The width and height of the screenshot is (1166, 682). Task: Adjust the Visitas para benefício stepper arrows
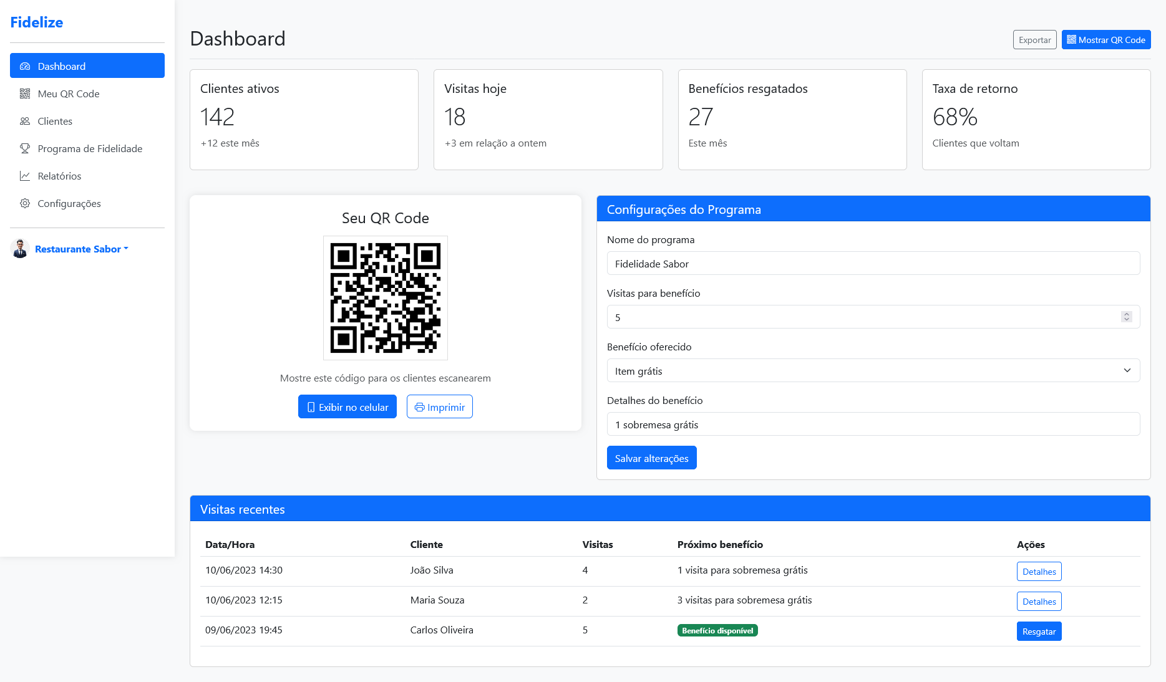(1126, 317)
